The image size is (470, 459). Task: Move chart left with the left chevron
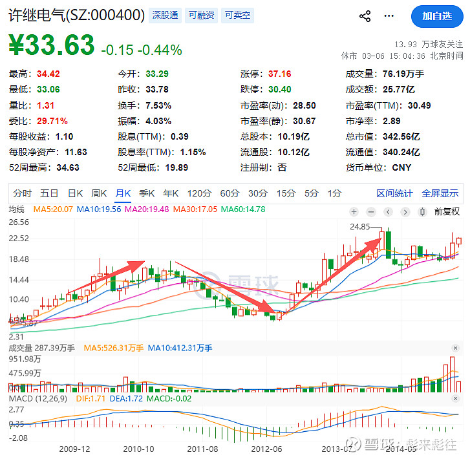pos(388,212)
